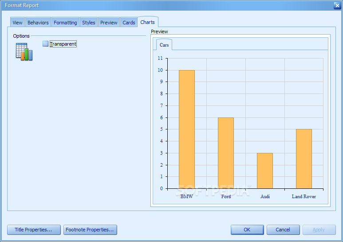
Task: Select the Styles tab
Action: 89,23
